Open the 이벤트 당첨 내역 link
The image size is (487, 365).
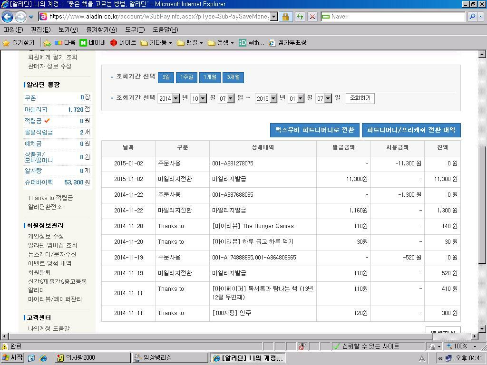[49, 263]
